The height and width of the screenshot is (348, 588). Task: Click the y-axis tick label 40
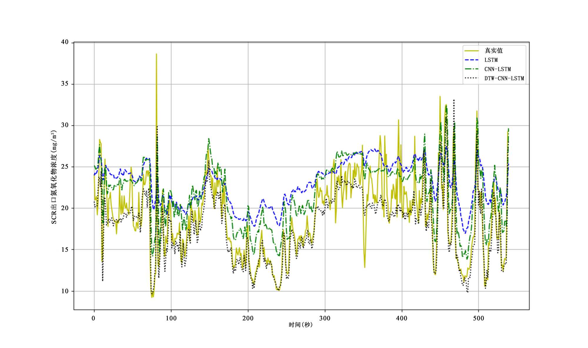point(65,42)
